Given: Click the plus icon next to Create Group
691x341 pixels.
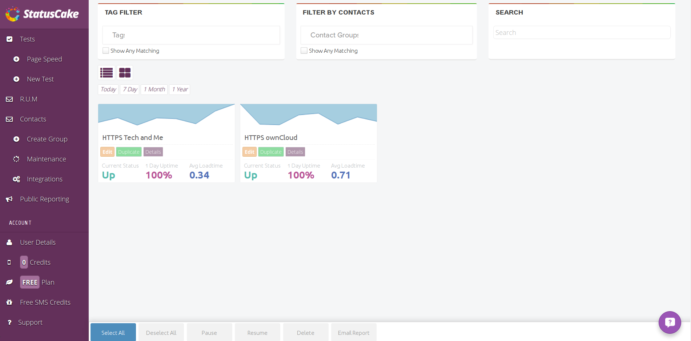Looking at the screenshot, I should click(x=16, y=139).
